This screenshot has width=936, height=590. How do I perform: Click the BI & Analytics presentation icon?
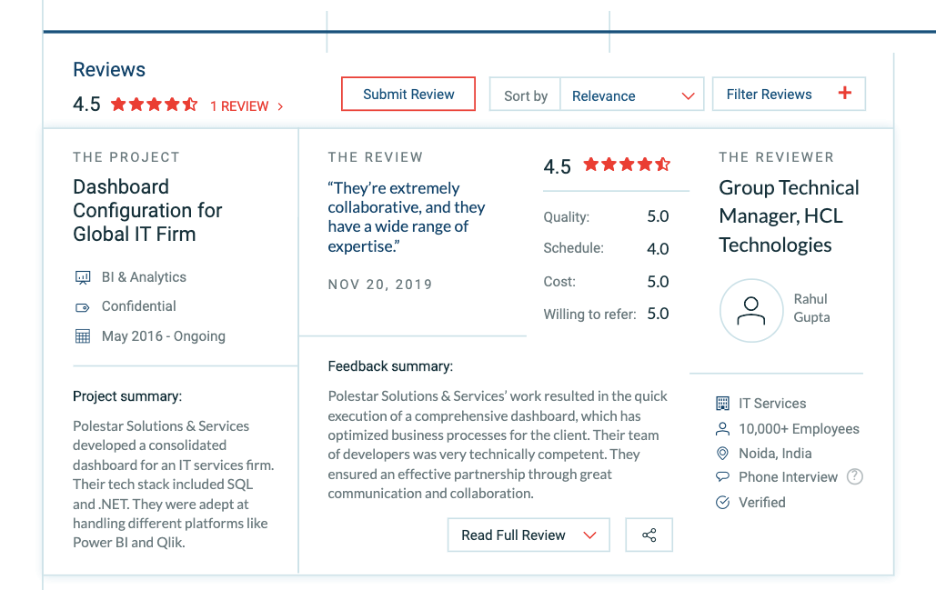pos(83,277)
